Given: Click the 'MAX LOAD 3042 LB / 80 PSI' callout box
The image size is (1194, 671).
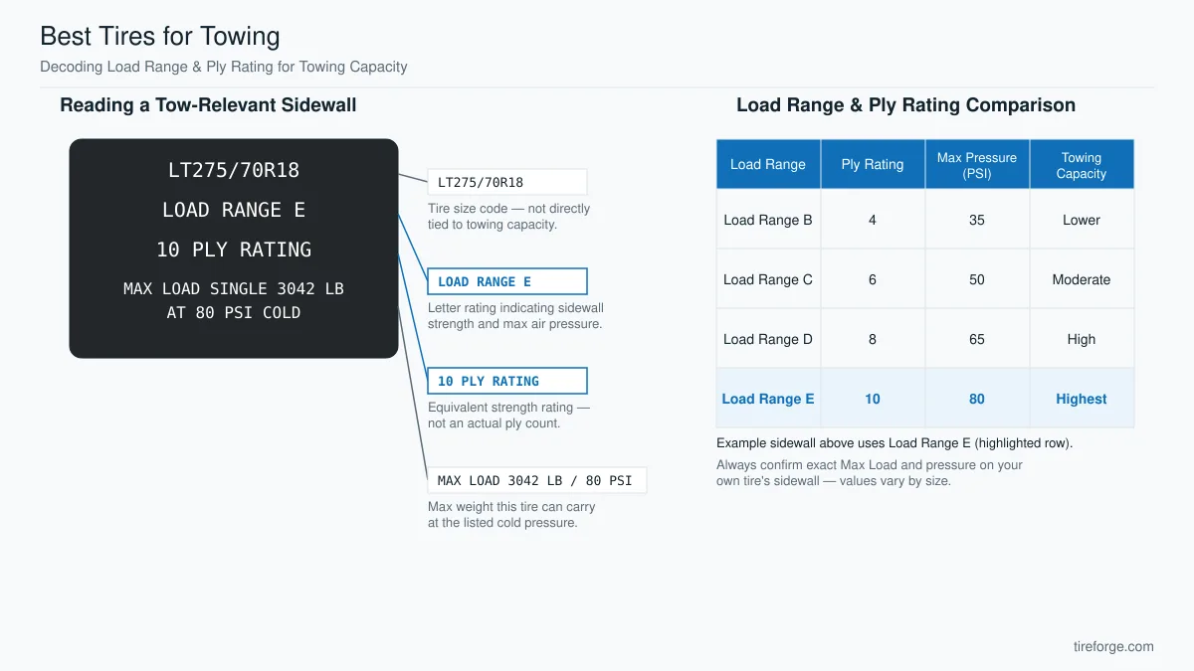Looking at the screenshot, I should (x=537, y=480).
